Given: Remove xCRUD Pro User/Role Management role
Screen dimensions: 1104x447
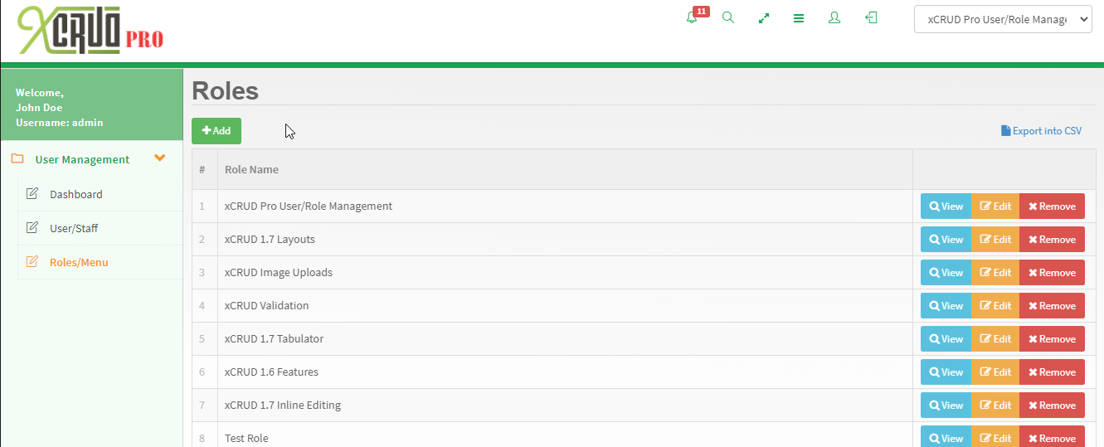Looking at the screenshot, I should click(1052, 206).
